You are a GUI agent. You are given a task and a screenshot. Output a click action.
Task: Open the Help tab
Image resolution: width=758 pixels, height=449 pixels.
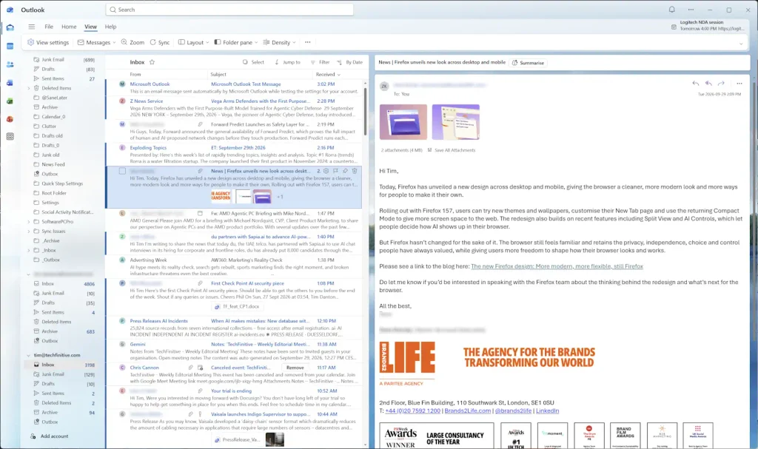coord(111,27)
